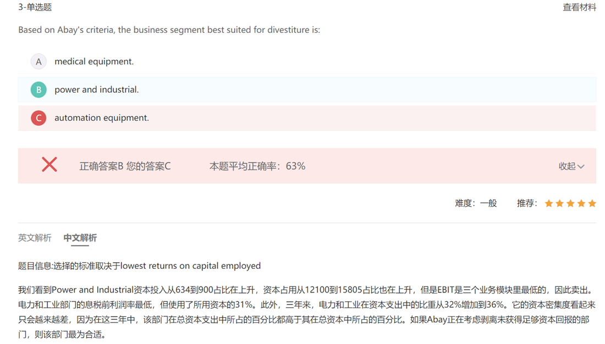
Task: Click the red X wrong-answer icon
Action: (x=50, y=165)
